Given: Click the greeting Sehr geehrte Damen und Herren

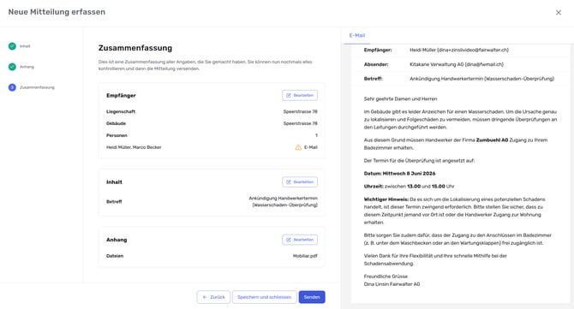Looking at the screenshot, I should (400, 98).
